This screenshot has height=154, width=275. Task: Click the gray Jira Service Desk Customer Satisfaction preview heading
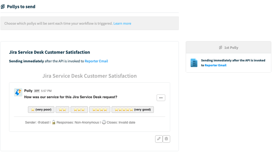(90, 76)
